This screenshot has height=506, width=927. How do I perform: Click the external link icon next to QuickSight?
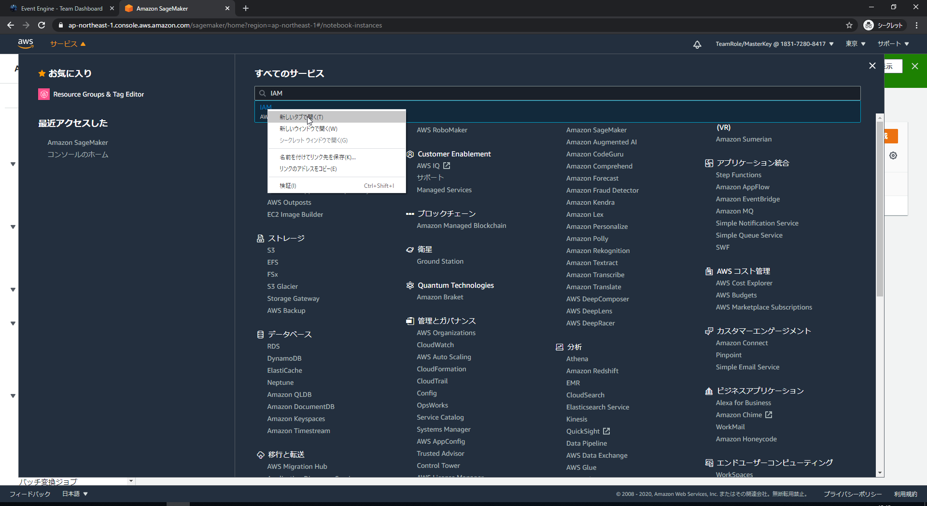[x=606, y=431]
